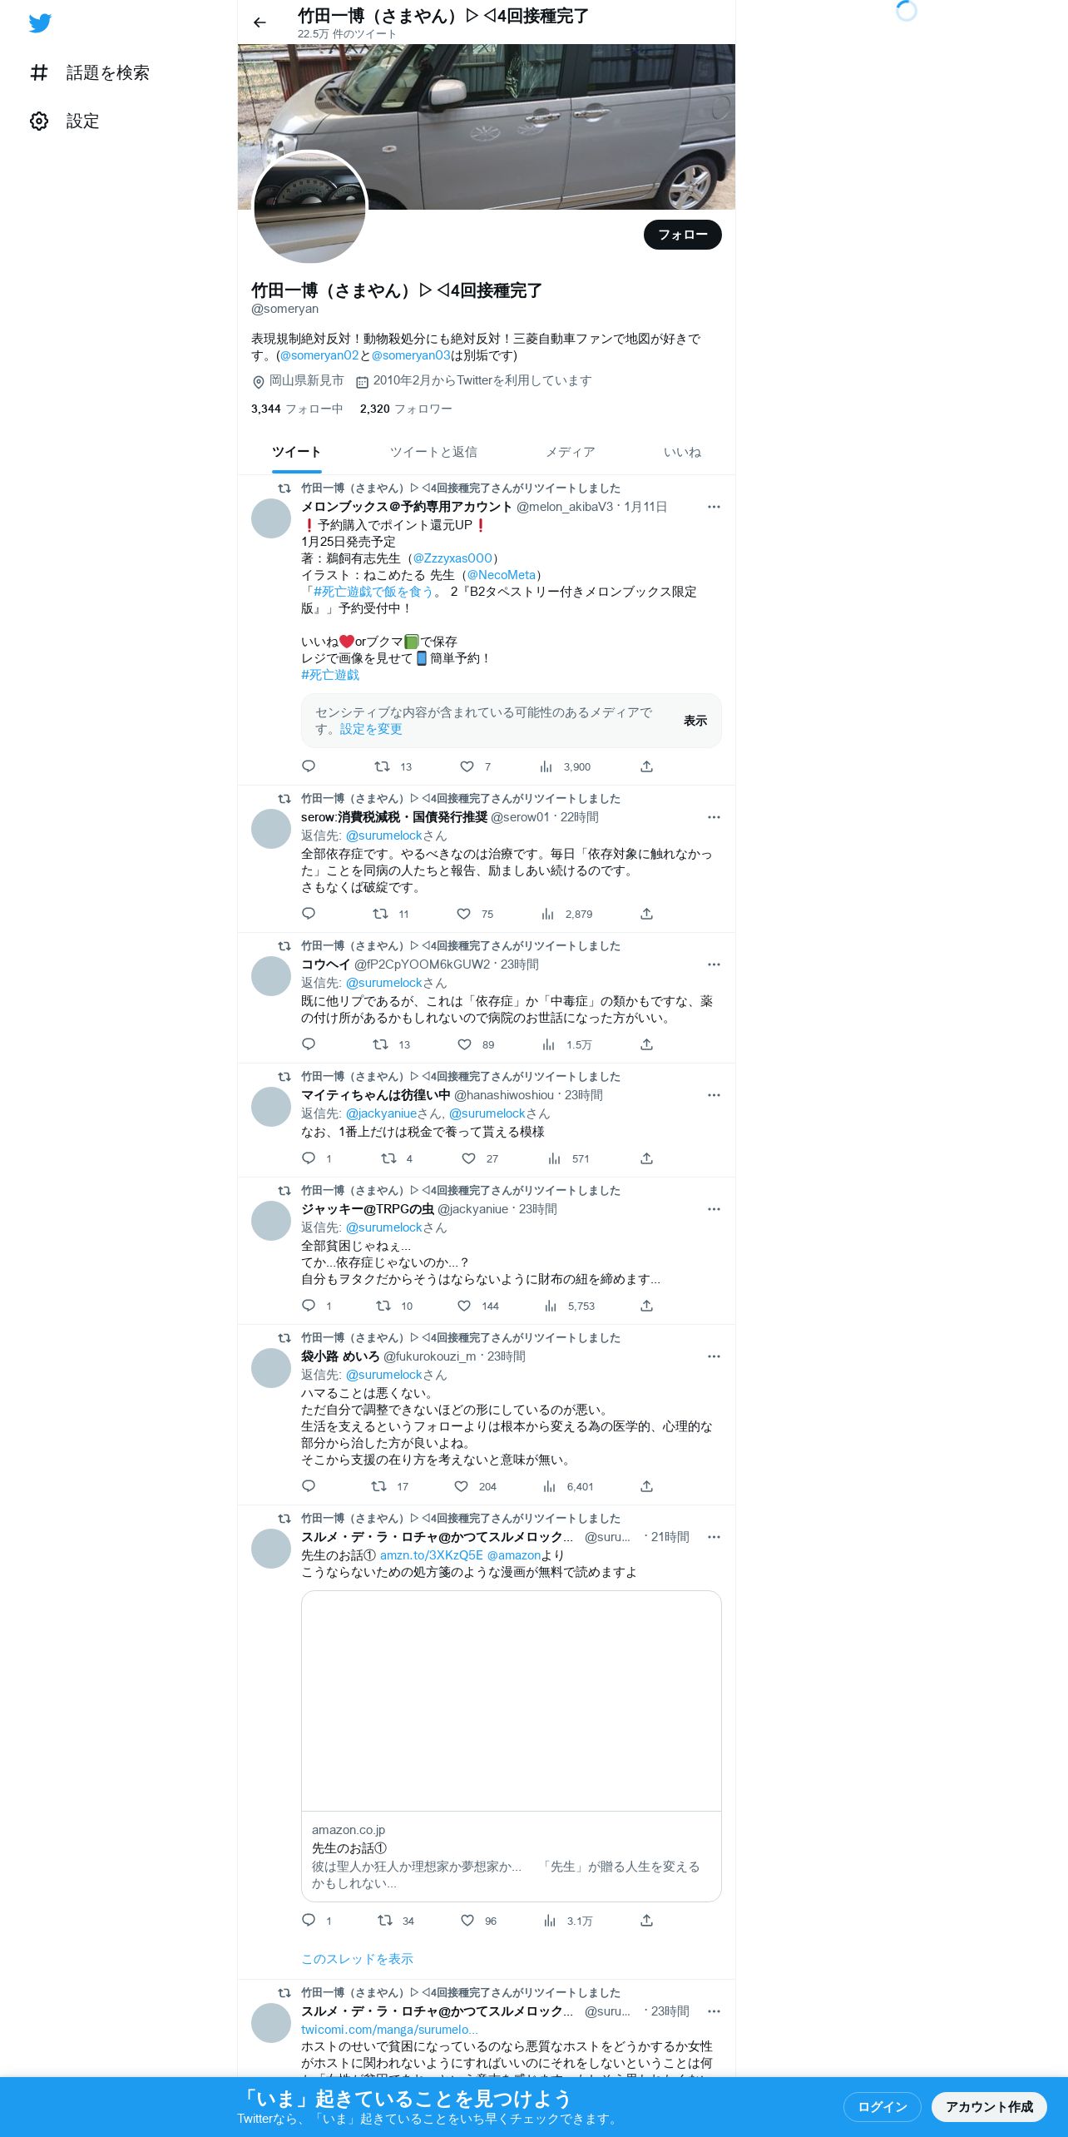Open more options on the serow tweet
1068x2137 pixels.
coord(714,817)
